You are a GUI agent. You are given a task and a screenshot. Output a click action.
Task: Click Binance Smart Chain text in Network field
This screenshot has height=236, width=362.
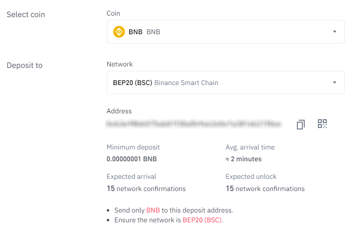coord(186,83)
